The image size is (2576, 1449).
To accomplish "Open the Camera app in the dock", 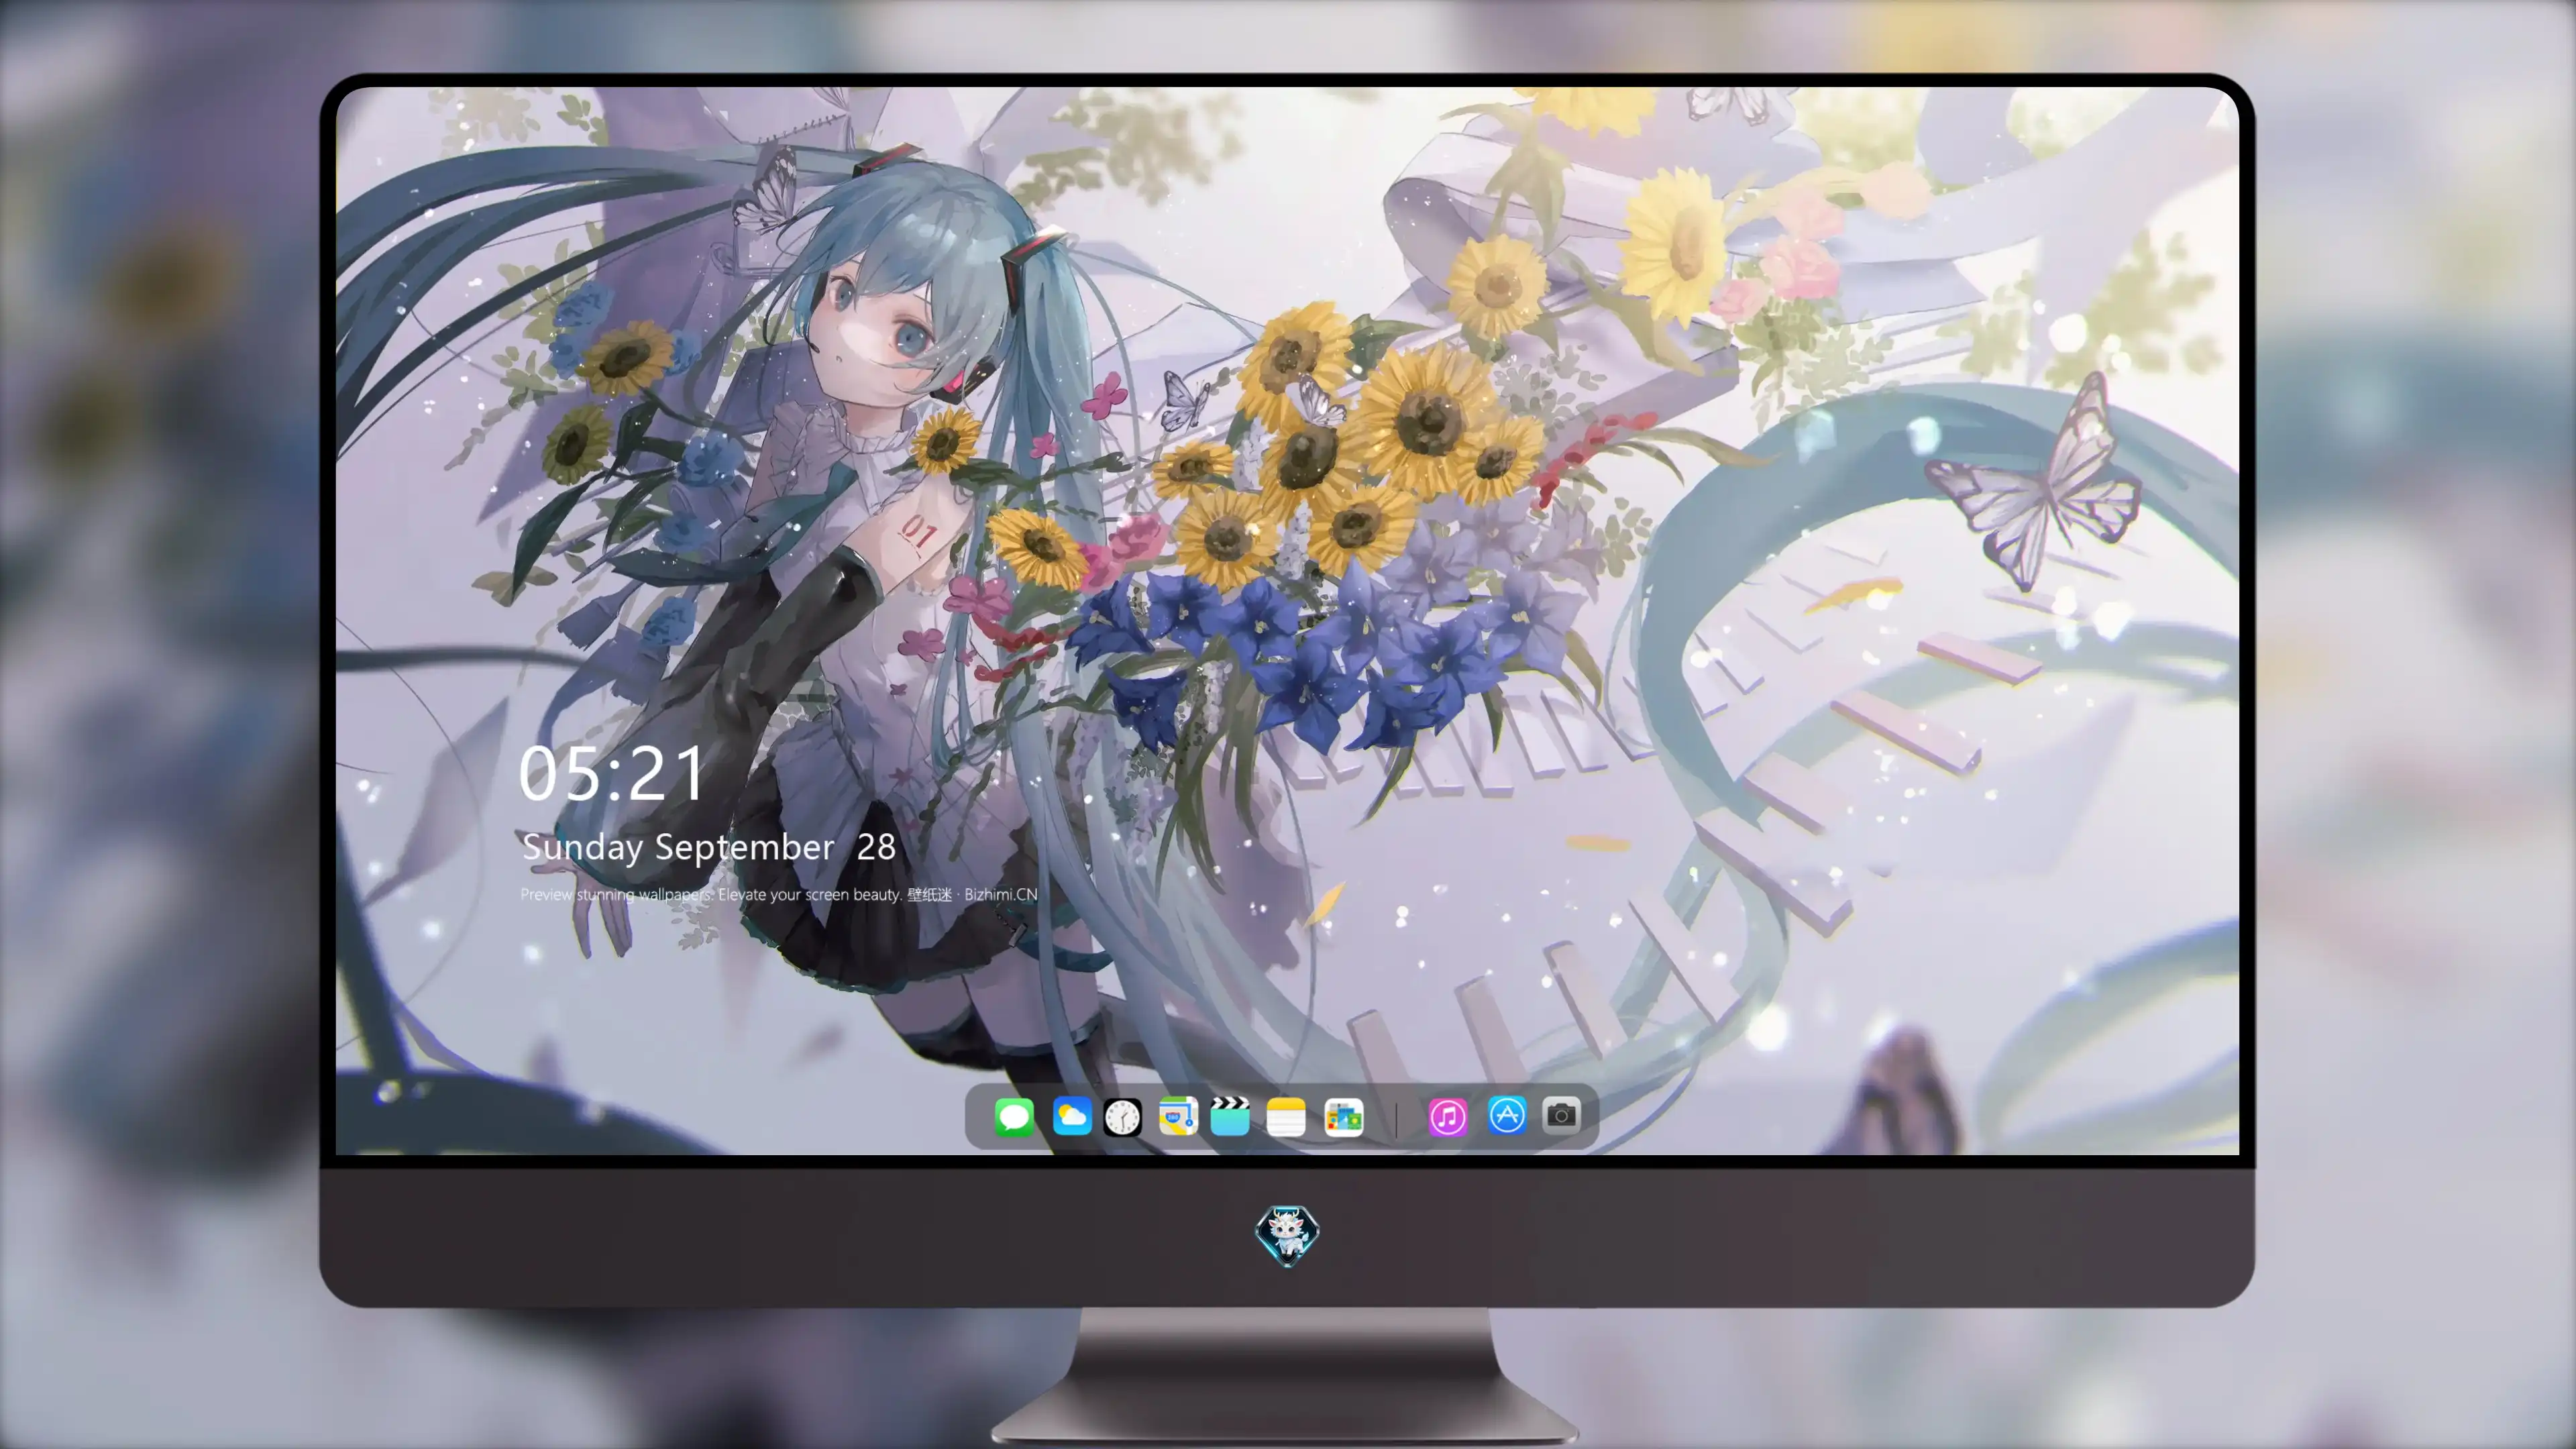I will [x=1561, y=1115].
